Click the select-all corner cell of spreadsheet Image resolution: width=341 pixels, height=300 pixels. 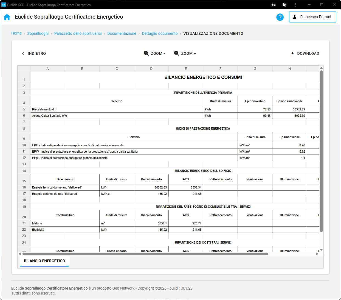tap(24, 69)
